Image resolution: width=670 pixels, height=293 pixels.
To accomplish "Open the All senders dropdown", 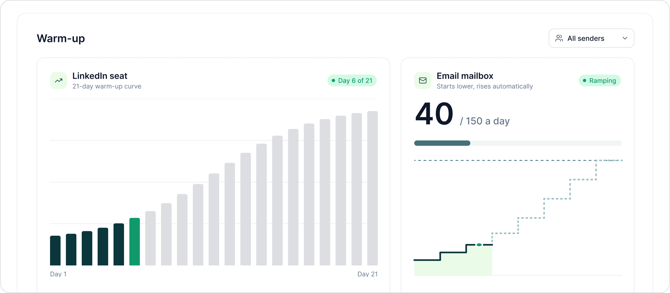I will coord(591,38).
